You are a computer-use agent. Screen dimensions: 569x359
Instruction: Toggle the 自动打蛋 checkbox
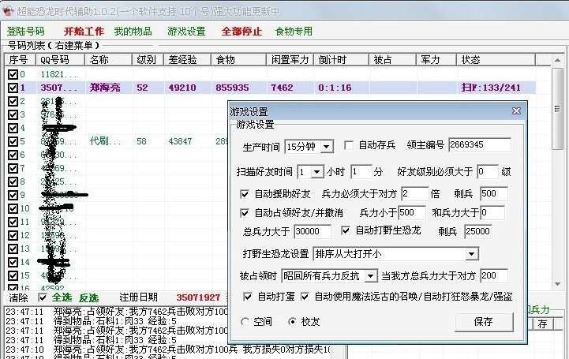[248, 297]
